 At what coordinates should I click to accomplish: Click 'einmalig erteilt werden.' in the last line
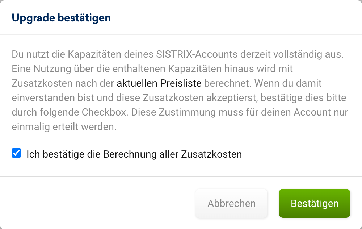pos(64,127)
